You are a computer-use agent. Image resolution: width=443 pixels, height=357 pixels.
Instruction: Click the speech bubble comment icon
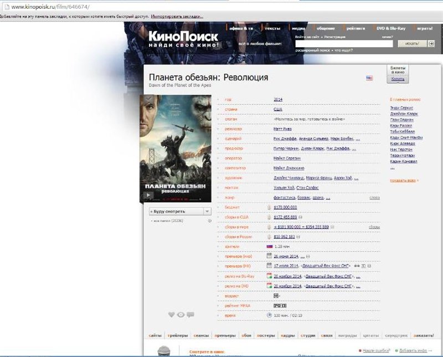pyautogui.click(x=190, y=314)
